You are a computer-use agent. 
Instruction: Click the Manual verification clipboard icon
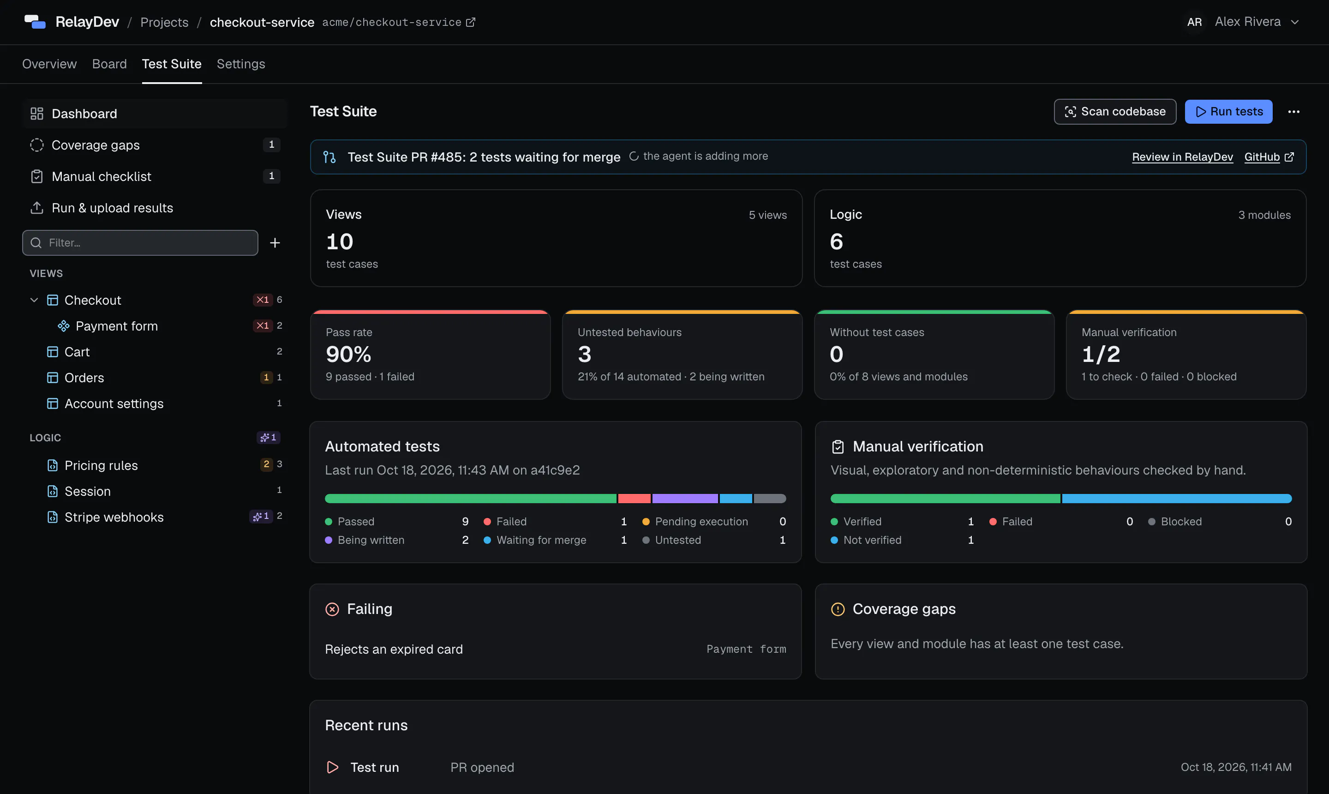[x=838, y=446]
